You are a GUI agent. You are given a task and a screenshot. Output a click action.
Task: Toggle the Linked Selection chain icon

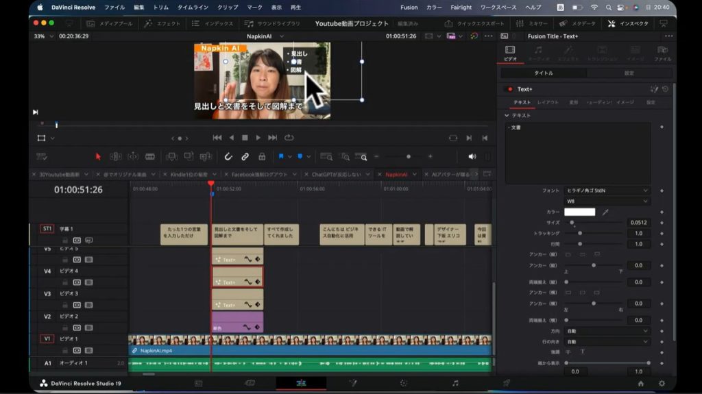pyautogui.click(x=245, y=156)
